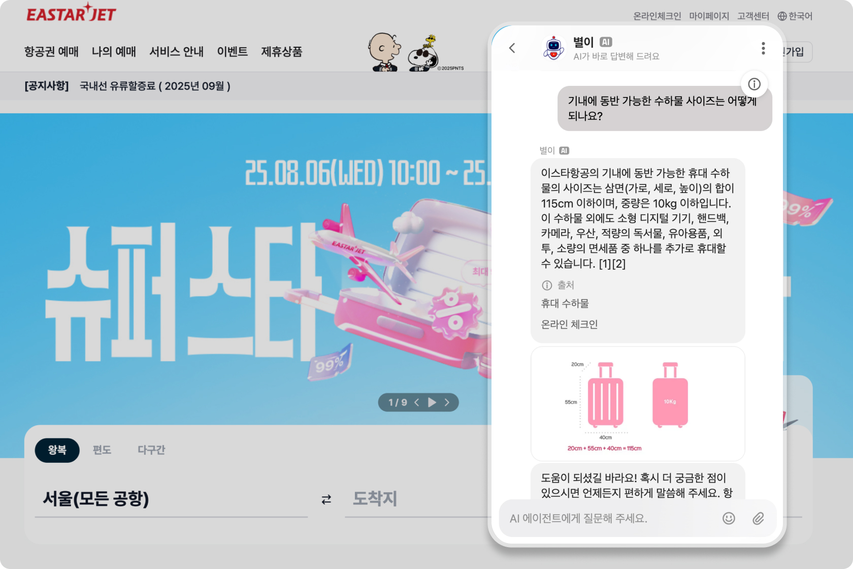The image size is (853, 569).
Task: Click the info circle icon in chat
Action: click(x=754, y=84)
